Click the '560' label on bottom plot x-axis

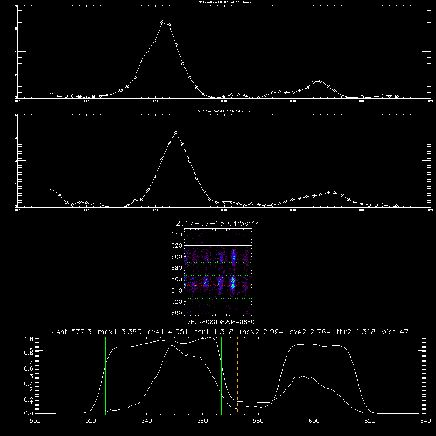click(x=202, y=421)
